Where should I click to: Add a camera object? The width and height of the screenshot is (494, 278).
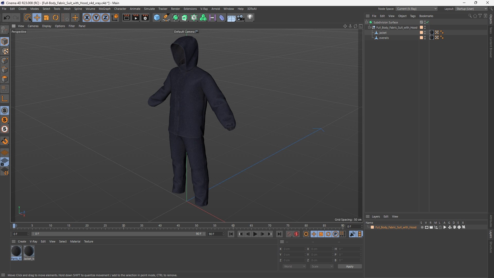coord(241,18)
